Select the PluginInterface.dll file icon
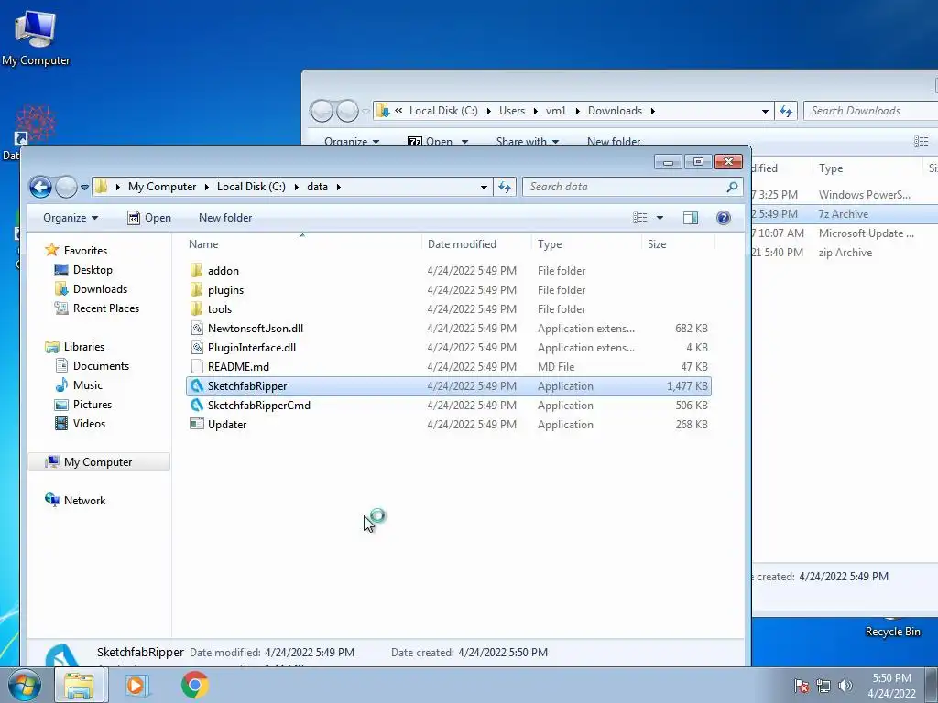The height and width of the screenshot is (703, 938). [197, 347]
